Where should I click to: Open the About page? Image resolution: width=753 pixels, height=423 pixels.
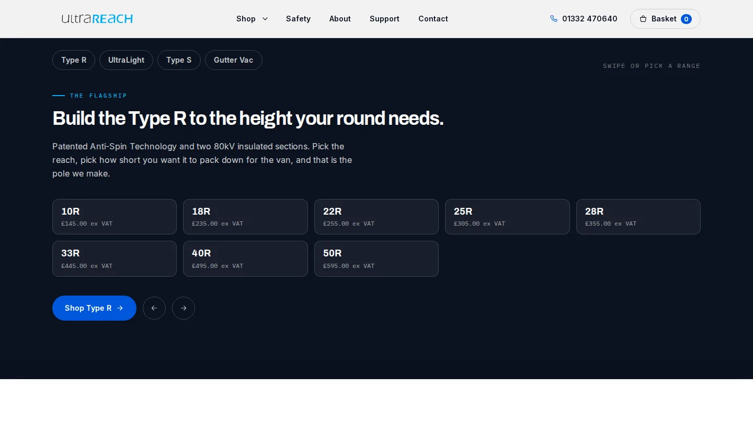pyautogui.click(x=340, y=19)
